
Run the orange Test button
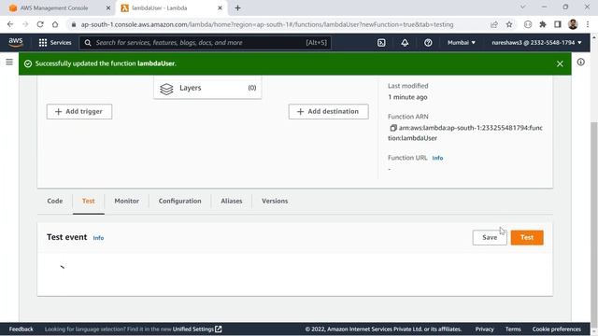527,238
